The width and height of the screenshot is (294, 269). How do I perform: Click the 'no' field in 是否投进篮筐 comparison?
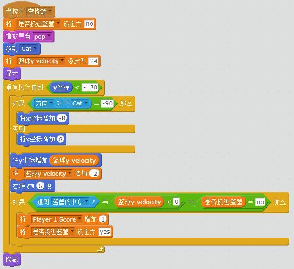tap(260, 202)
